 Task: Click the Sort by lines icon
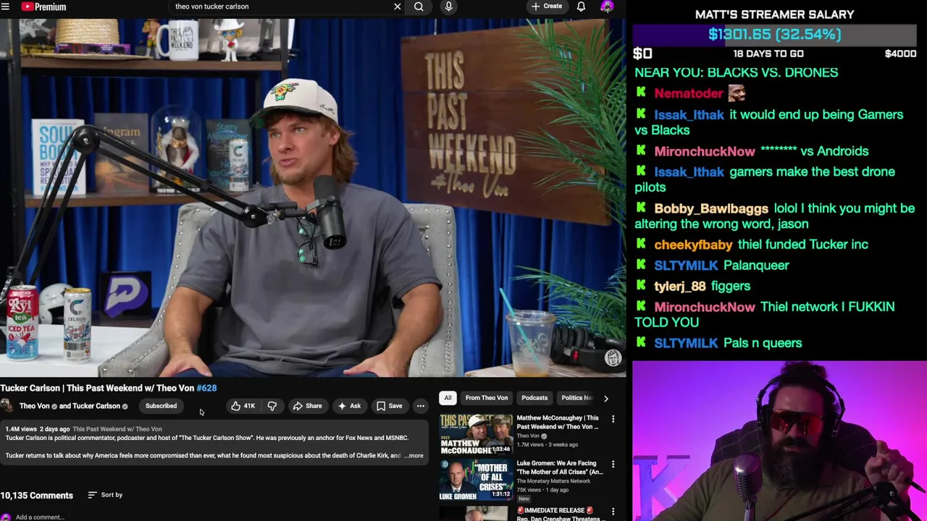pyautogui.click(x=92, y=495)
